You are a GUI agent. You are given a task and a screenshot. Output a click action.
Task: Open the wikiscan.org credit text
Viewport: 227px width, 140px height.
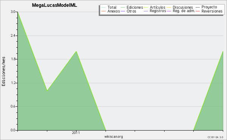point(113,137)
